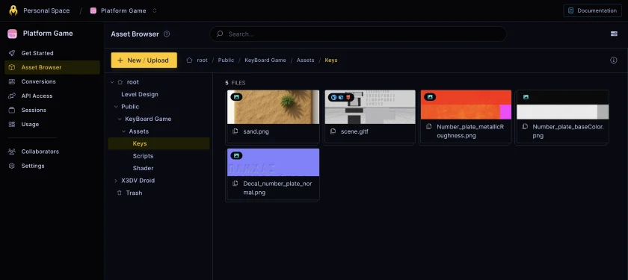628x280 pixels.
Task: Open the Platform Game project switcher dropdown
Action: (x=155, y=10)
